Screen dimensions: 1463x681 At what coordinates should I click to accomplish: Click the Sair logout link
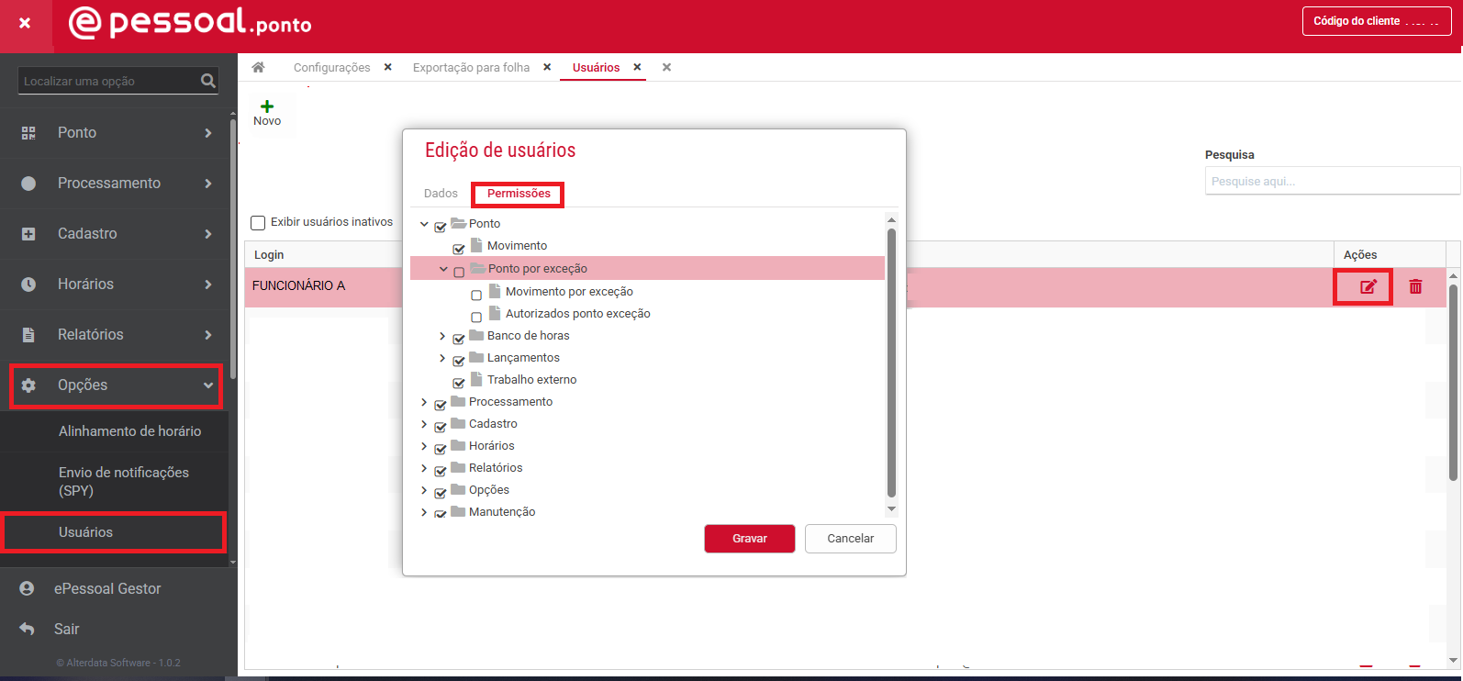tap(66, 629)
